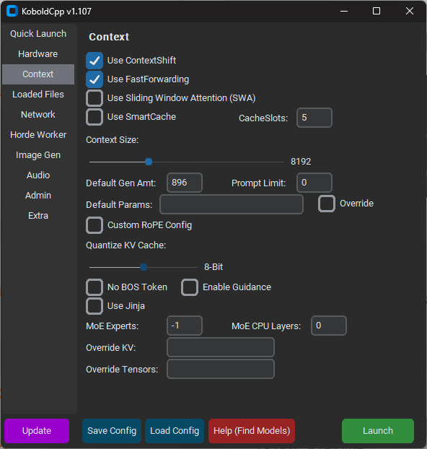
Task: Enable Custom RoPE Config
Action: (x=94, y=225)
